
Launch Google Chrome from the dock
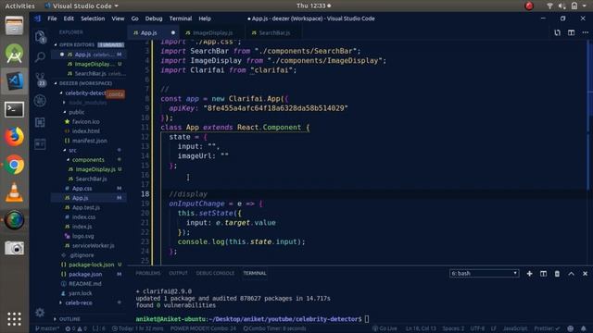click(15, 165)
